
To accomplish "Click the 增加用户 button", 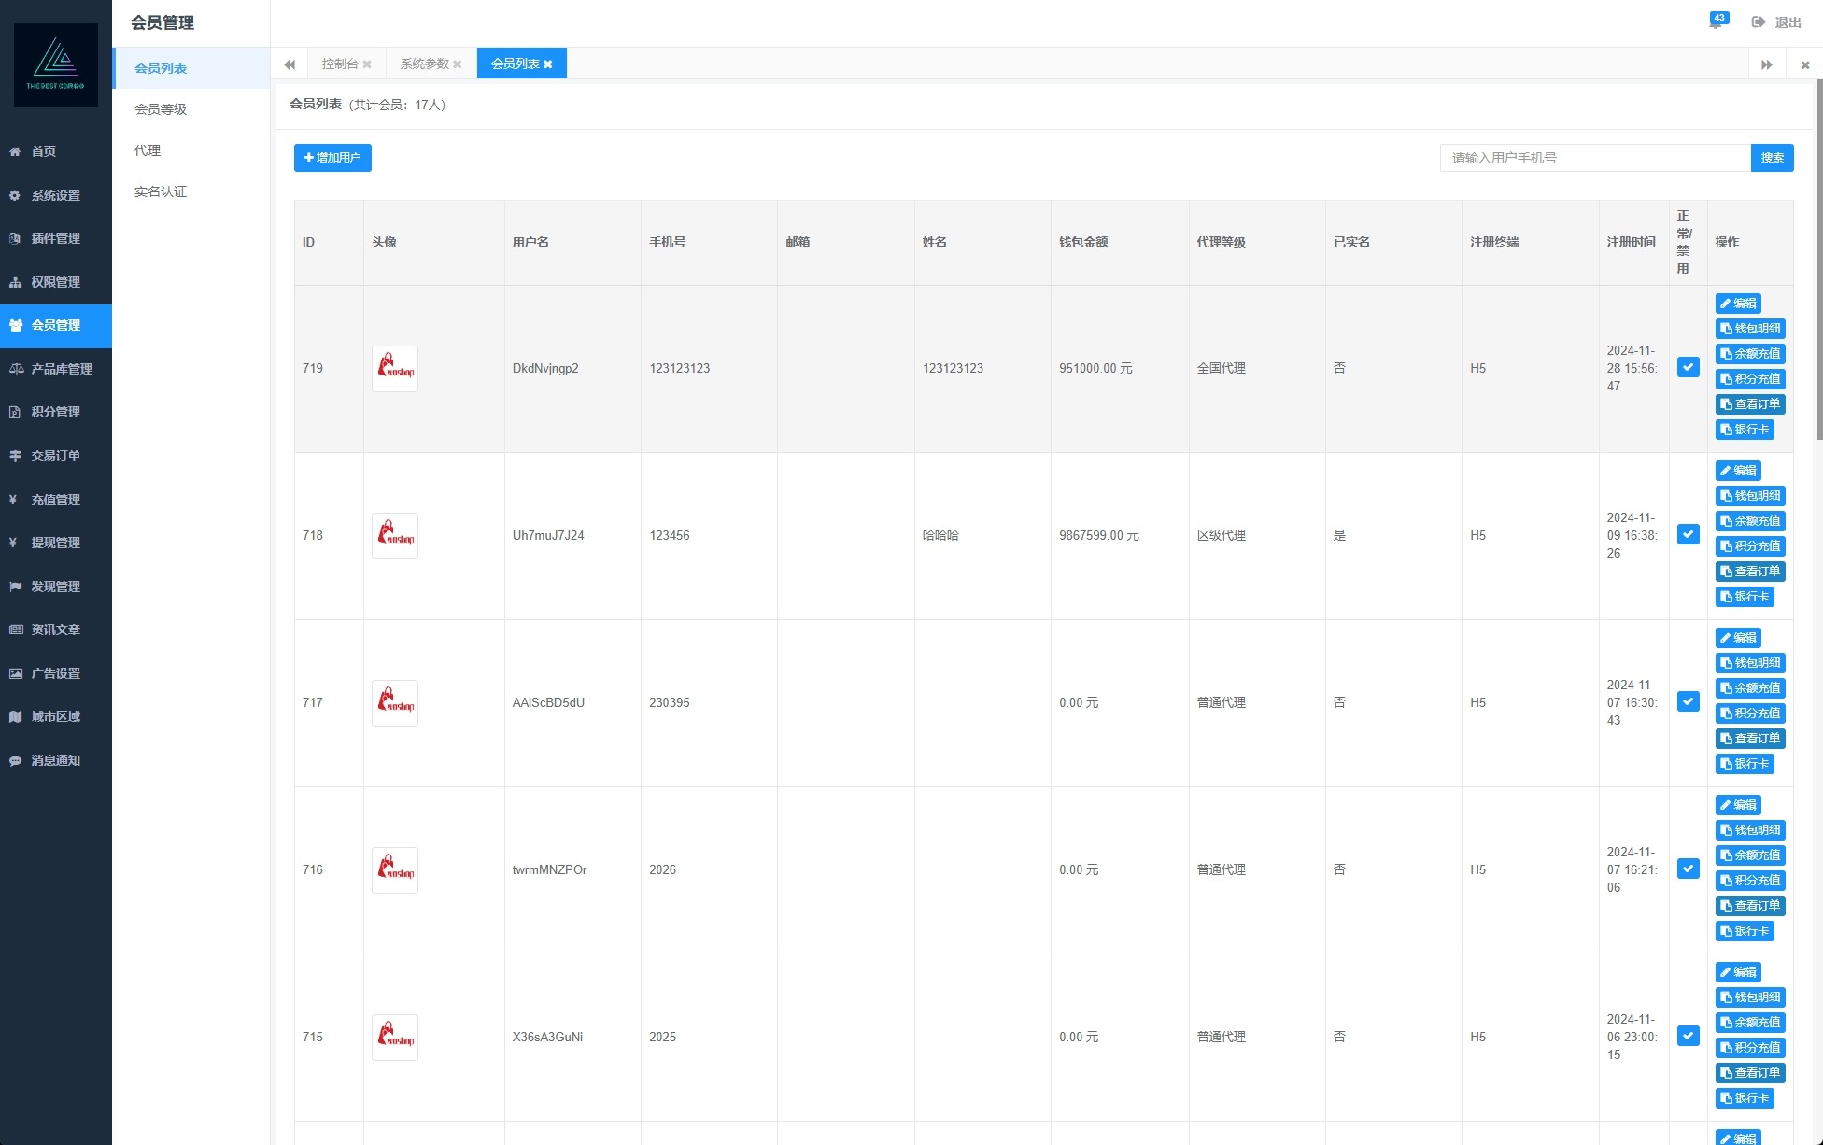I will click(332, 158).
